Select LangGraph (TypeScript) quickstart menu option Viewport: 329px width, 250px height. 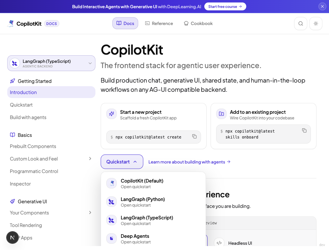pyautogui.click(x=153, y=220)
